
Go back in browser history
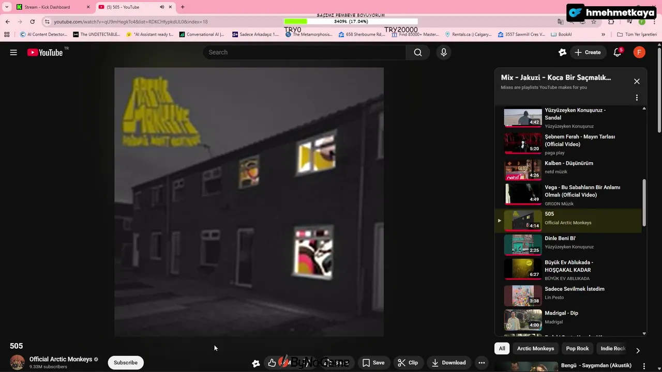coord(8,22)
